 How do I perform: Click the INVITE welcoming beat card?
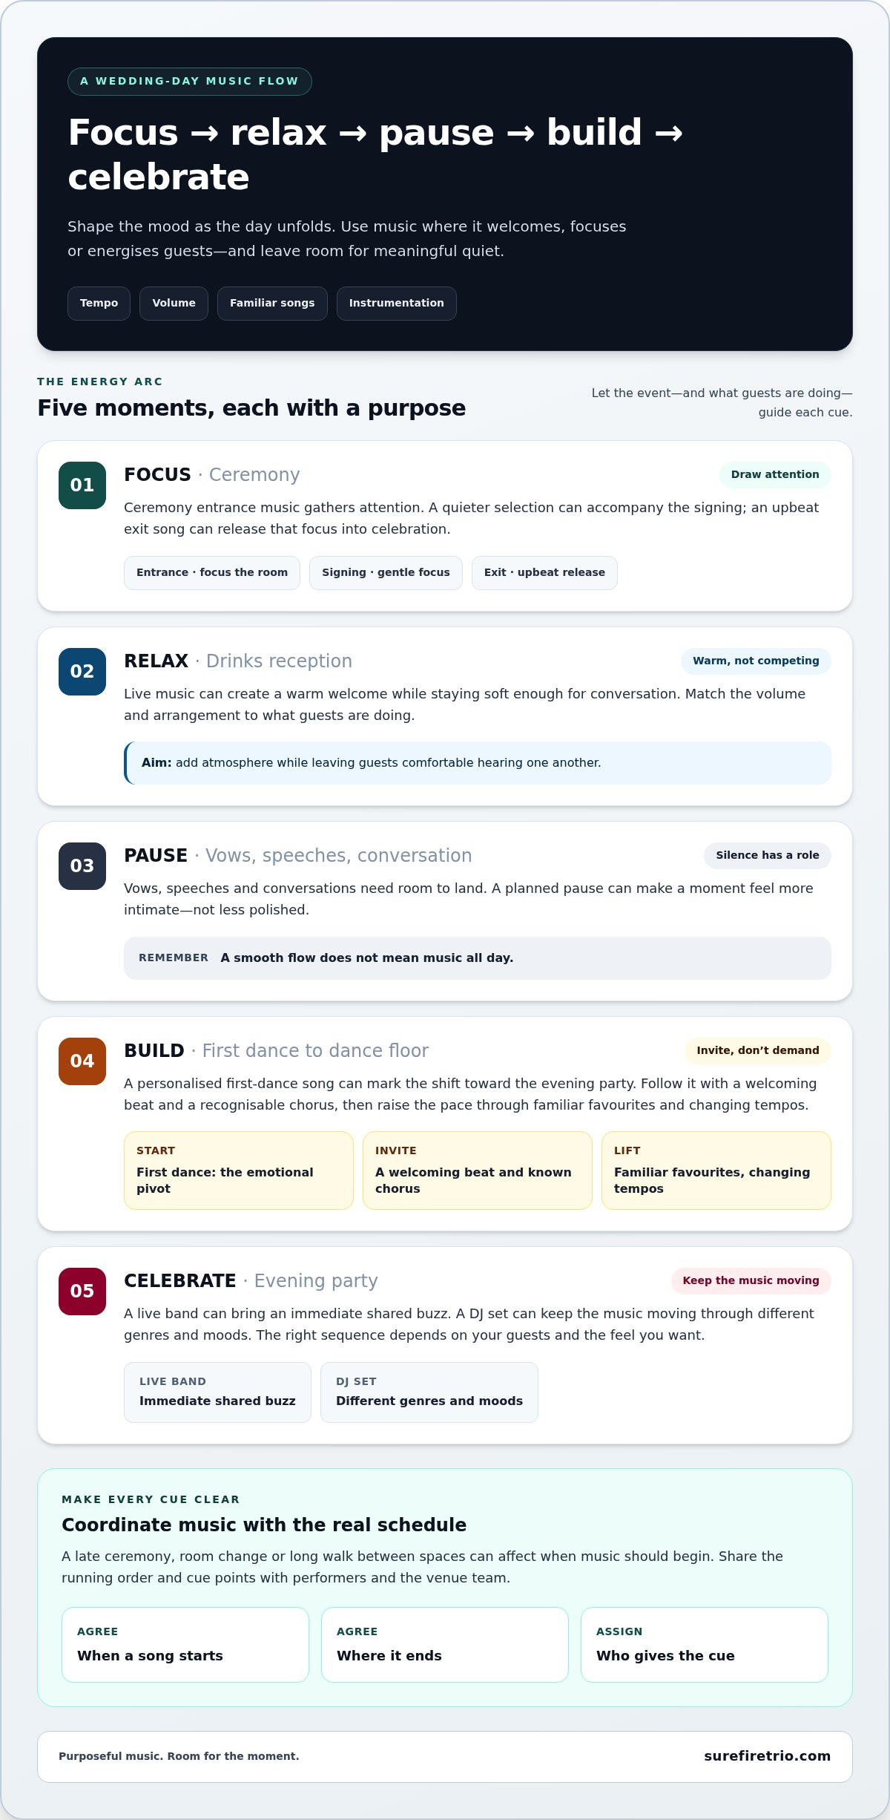point(478,1171)
